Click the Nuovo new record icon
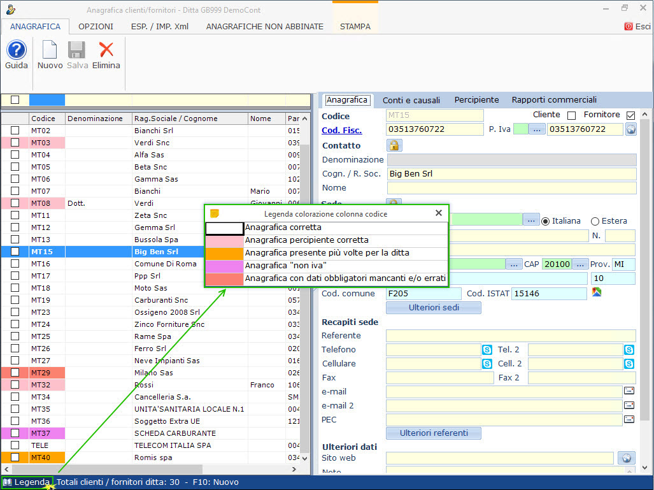Image resolution: width=654 pixels, height=490 pixels. pyautogui.click(x=50, y=50)
